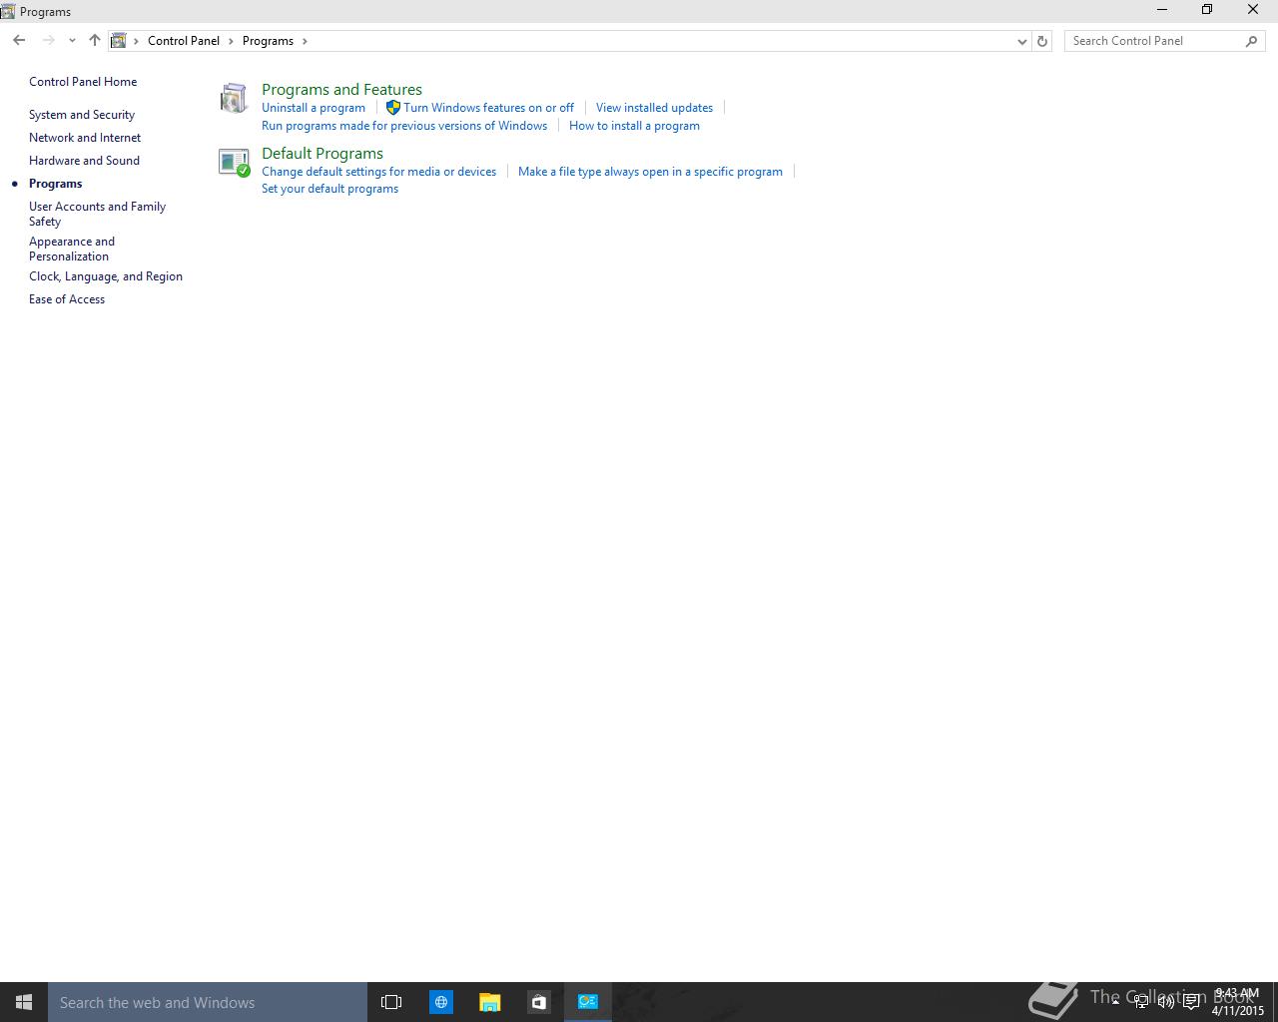
Task: Launch the browser globe icon on taskbar
Action: [x=440, y=1002]
